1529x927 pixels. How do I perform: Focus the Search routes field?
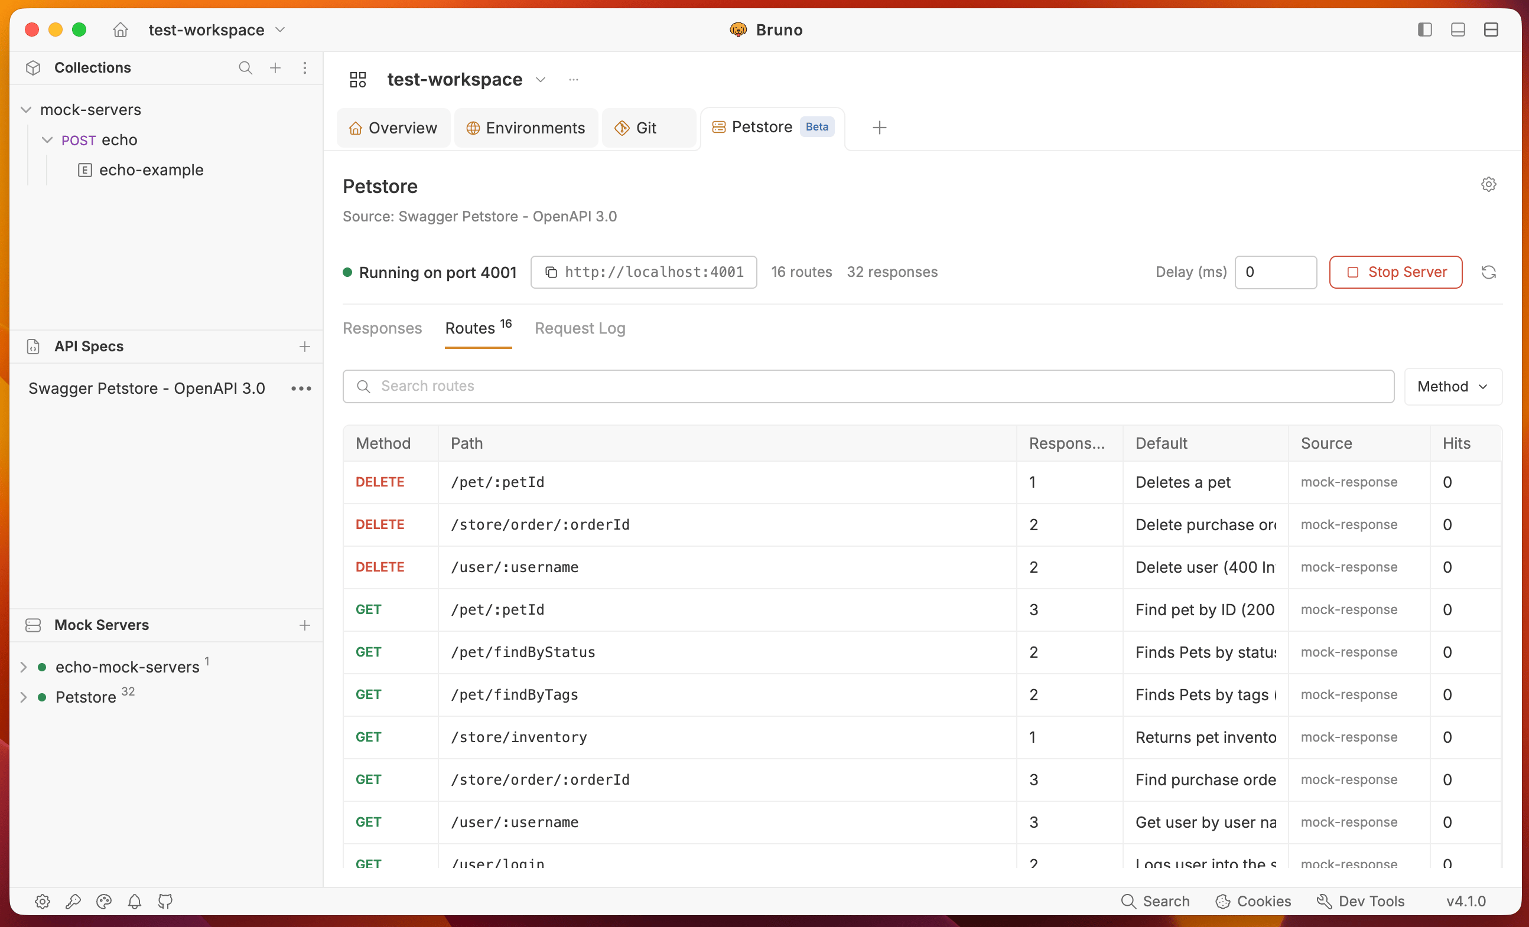point(868,386)
